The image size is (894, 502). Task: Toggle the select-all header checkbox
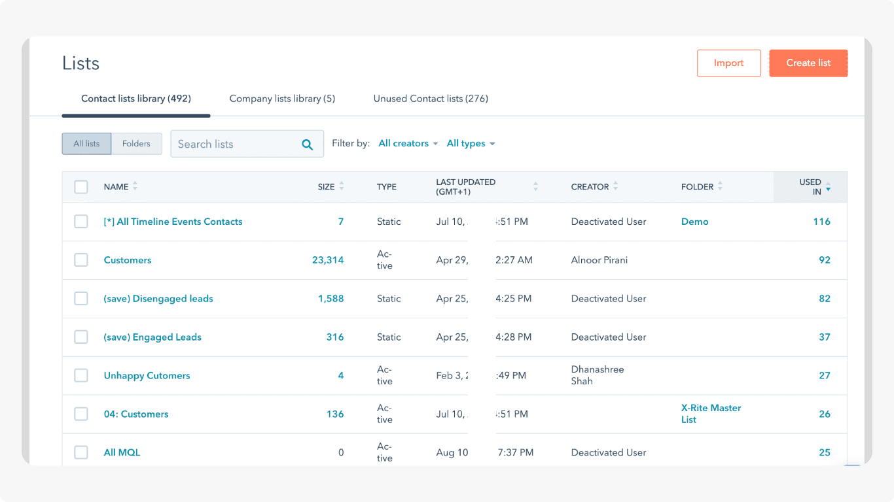tap(81, 187)
